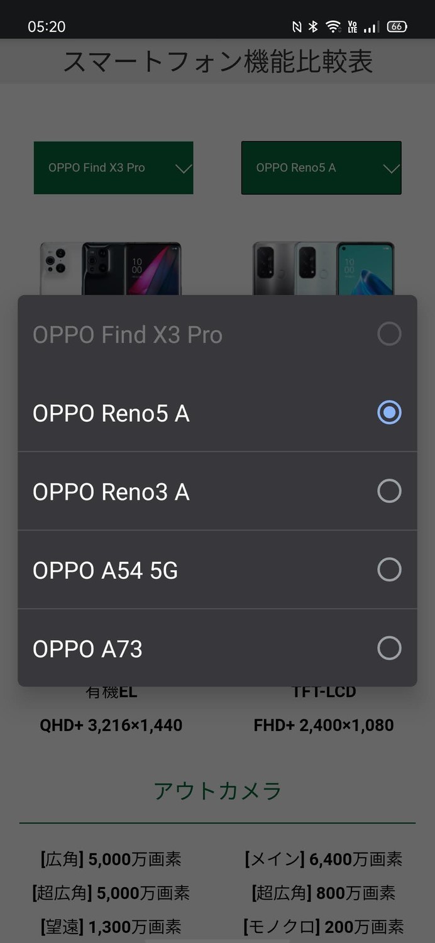435x943 pixels.
Task: Tap the cellular signal strength icon
Action: point(372,27)
